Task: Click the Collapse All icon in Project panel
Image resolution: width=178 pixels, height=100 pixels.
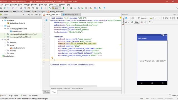Action: click(x=32, y=15)
